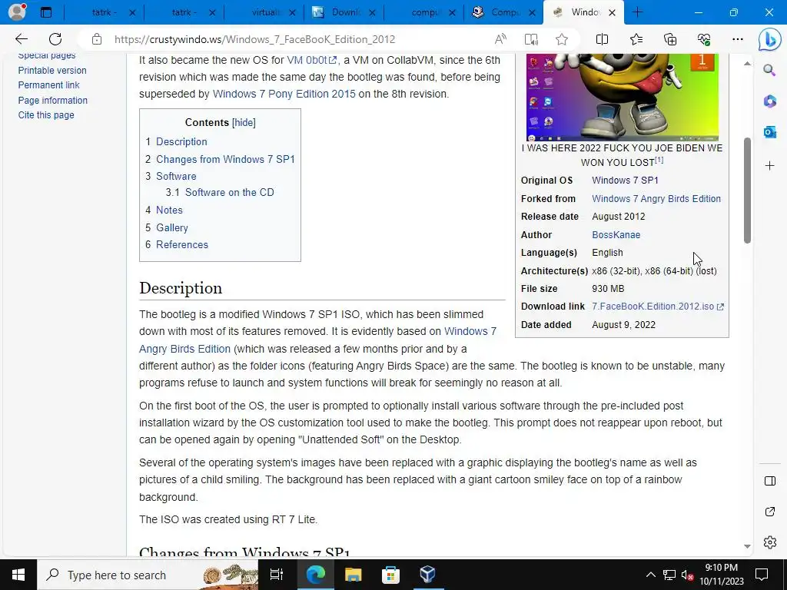The image size is (787, 590).
Task: Open author BossKanae page
Action: pyautogui.click(x=616, y=235)
